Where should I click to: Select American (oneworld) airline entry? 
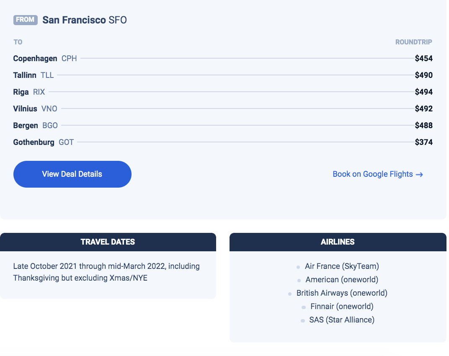point(342,279)
